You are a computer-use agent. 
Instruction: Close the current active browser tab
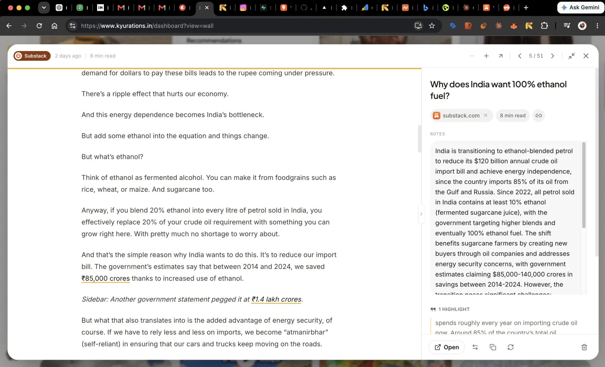pyautogui.click(x=207, y=7)
